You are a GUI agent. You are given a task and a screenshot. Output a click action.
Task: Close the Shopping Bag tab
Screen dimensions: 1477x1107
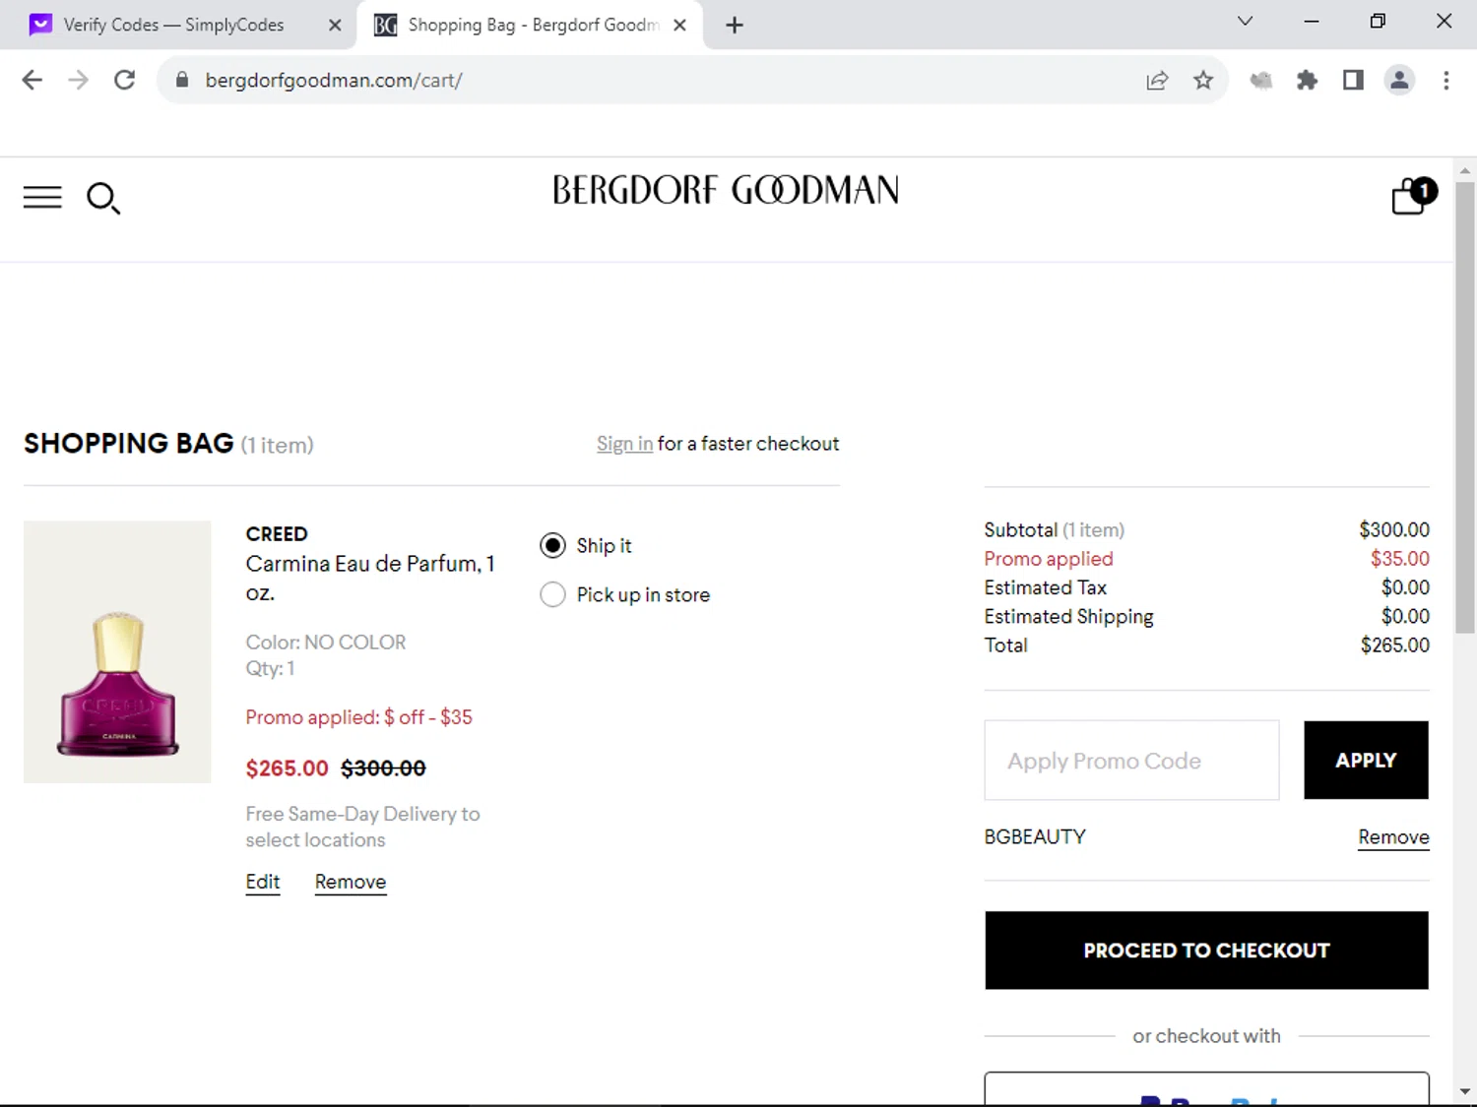pos(679,26)
